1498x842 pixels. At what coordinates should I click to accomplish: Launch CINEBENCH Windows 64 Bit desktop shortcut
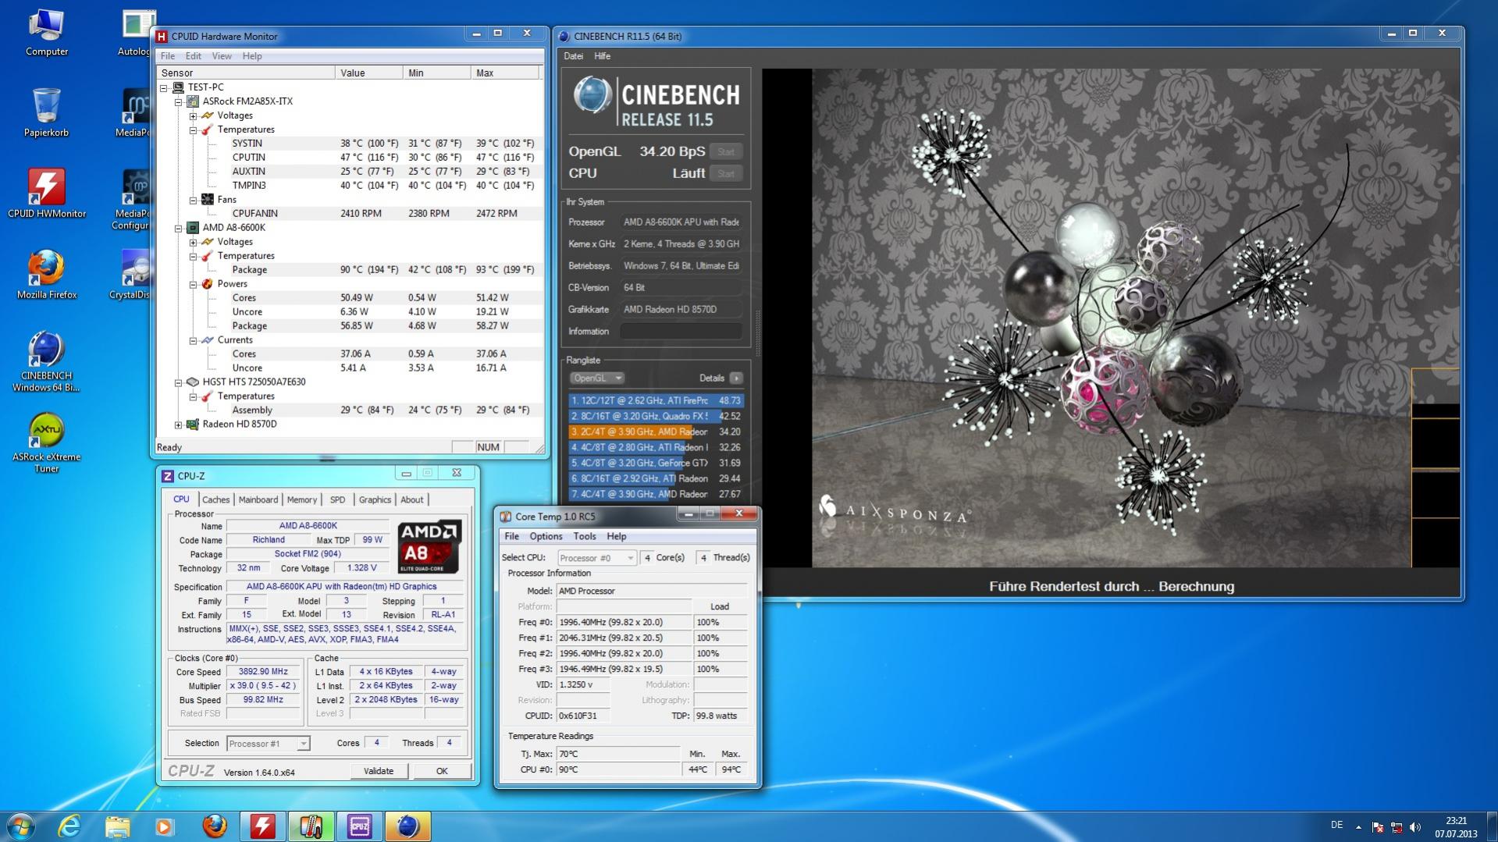(47, 361)
